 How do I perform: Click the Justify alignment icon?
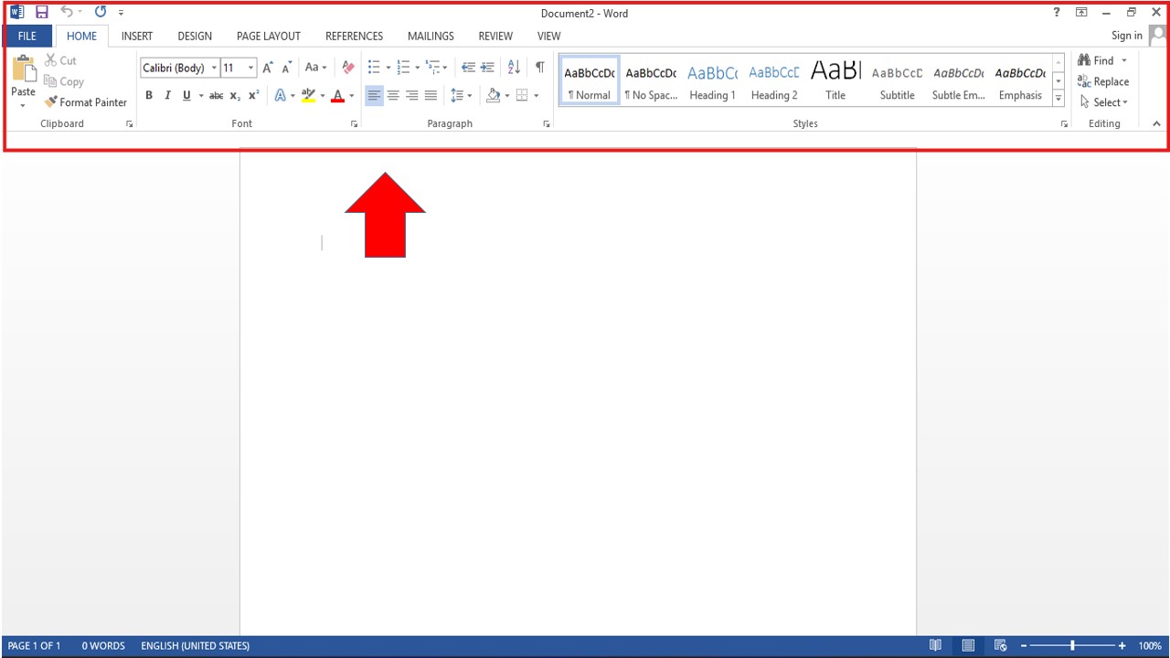[431, 95]
